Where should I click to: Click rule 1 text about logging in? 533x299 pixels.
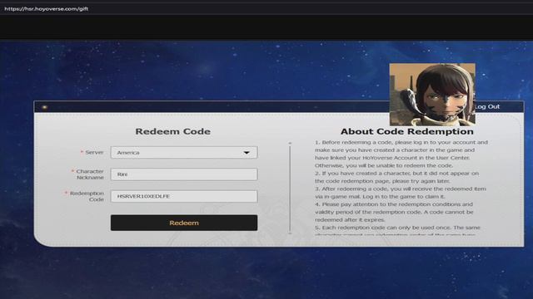[x=401, y=154]
